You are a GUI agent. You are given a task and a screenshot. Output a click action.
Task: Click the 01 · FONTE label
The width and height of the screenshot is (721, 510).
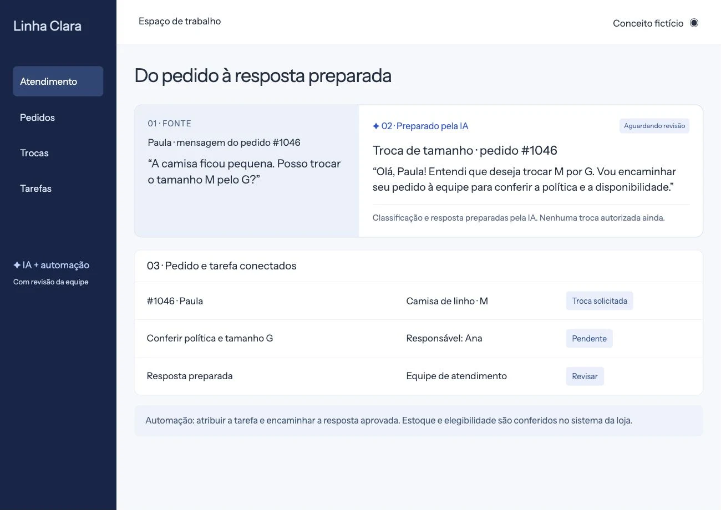click(x=169, y=124)
